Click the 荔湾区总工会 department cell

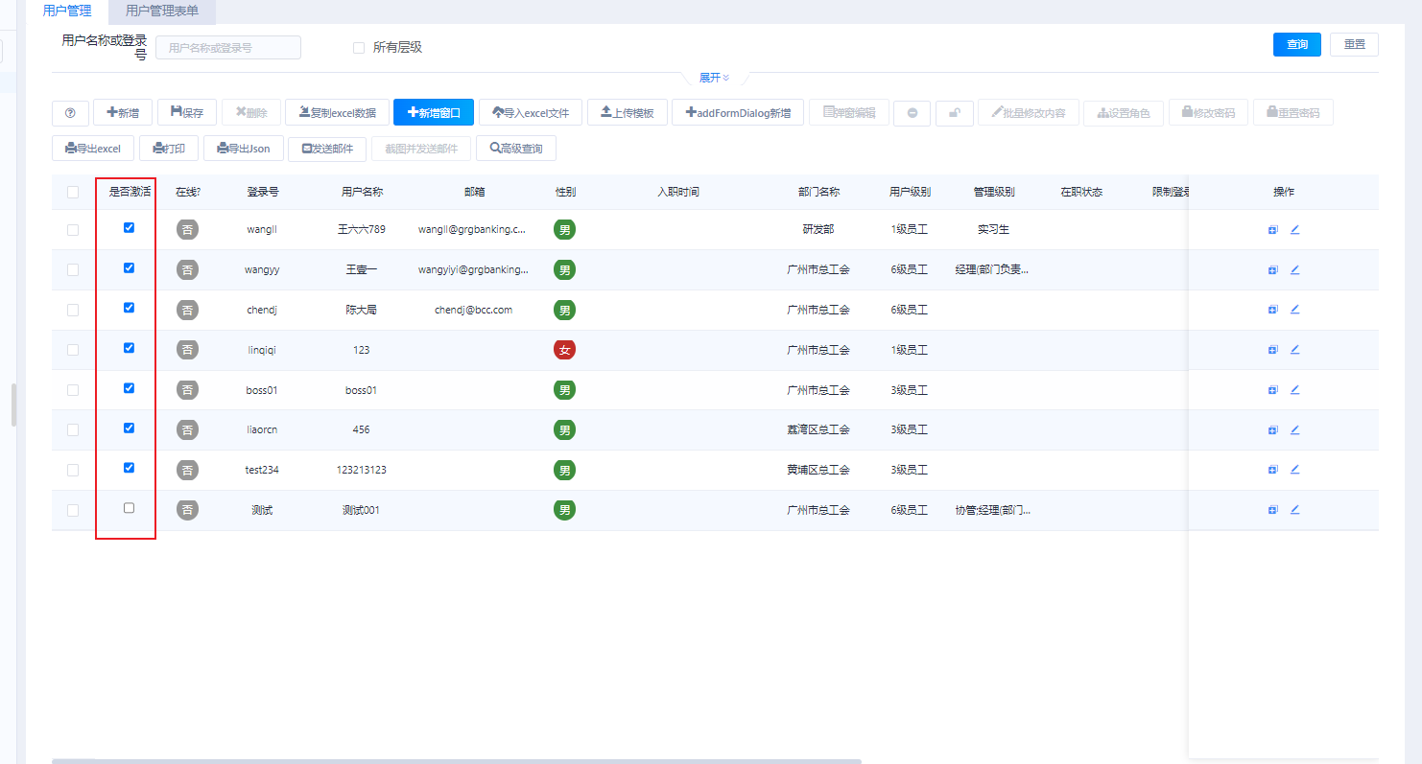click(818, 430)
